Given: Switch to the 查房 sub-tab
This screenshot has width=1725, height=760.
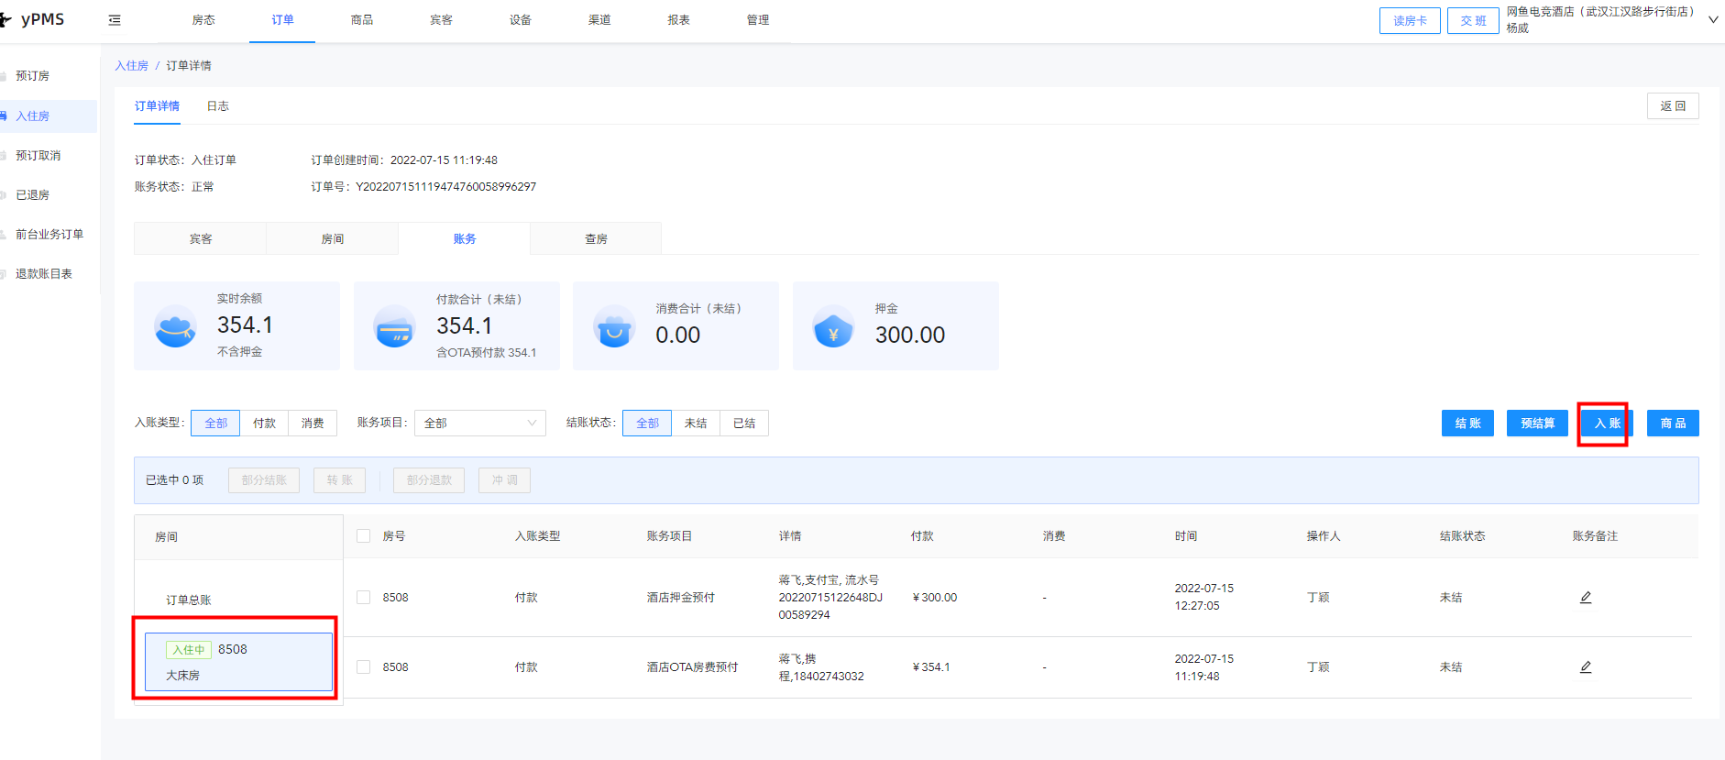Looking at the screenshot, I should pyautogui.click(x=596, y=238).
